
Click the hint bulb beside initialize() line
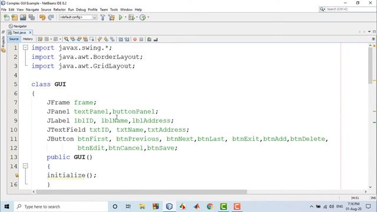point(16,175)
